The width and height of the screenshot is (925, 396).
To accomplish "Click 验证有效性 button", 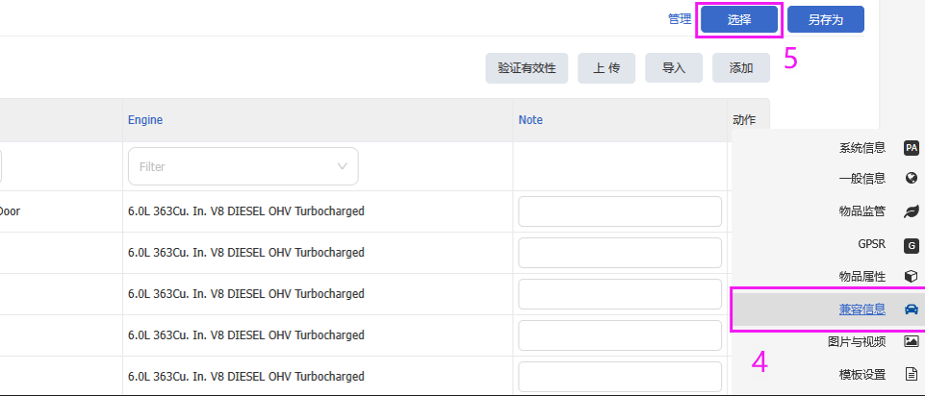I will coord(527,68).
